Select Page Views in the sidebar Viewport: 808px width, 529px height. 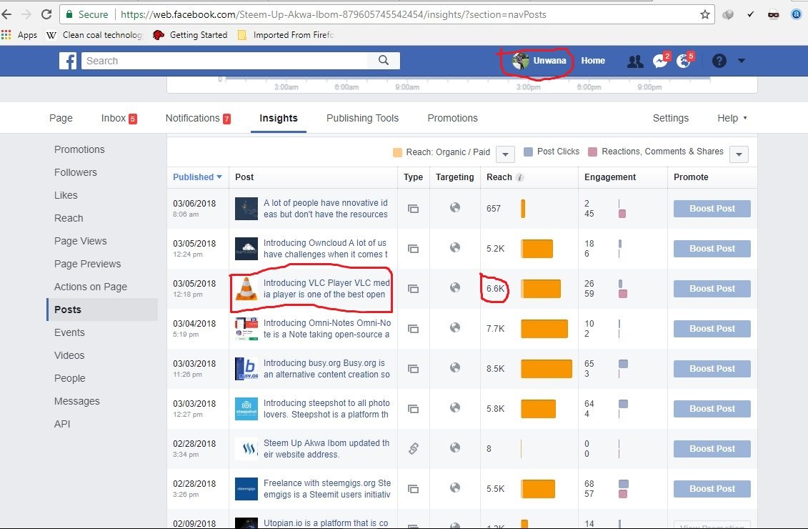click(81, 241)
